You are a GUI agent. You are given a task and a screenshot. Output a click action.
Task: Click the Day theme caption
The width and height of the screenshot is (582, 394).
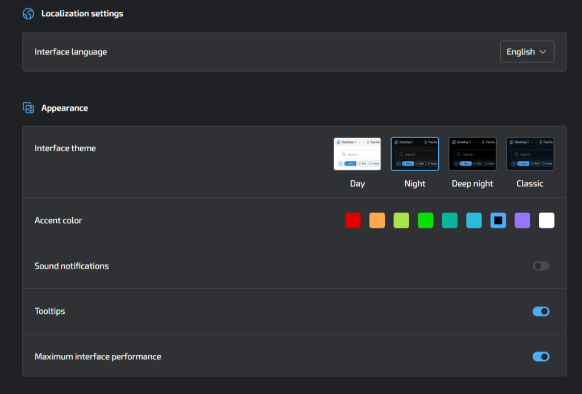click(357, 184)
